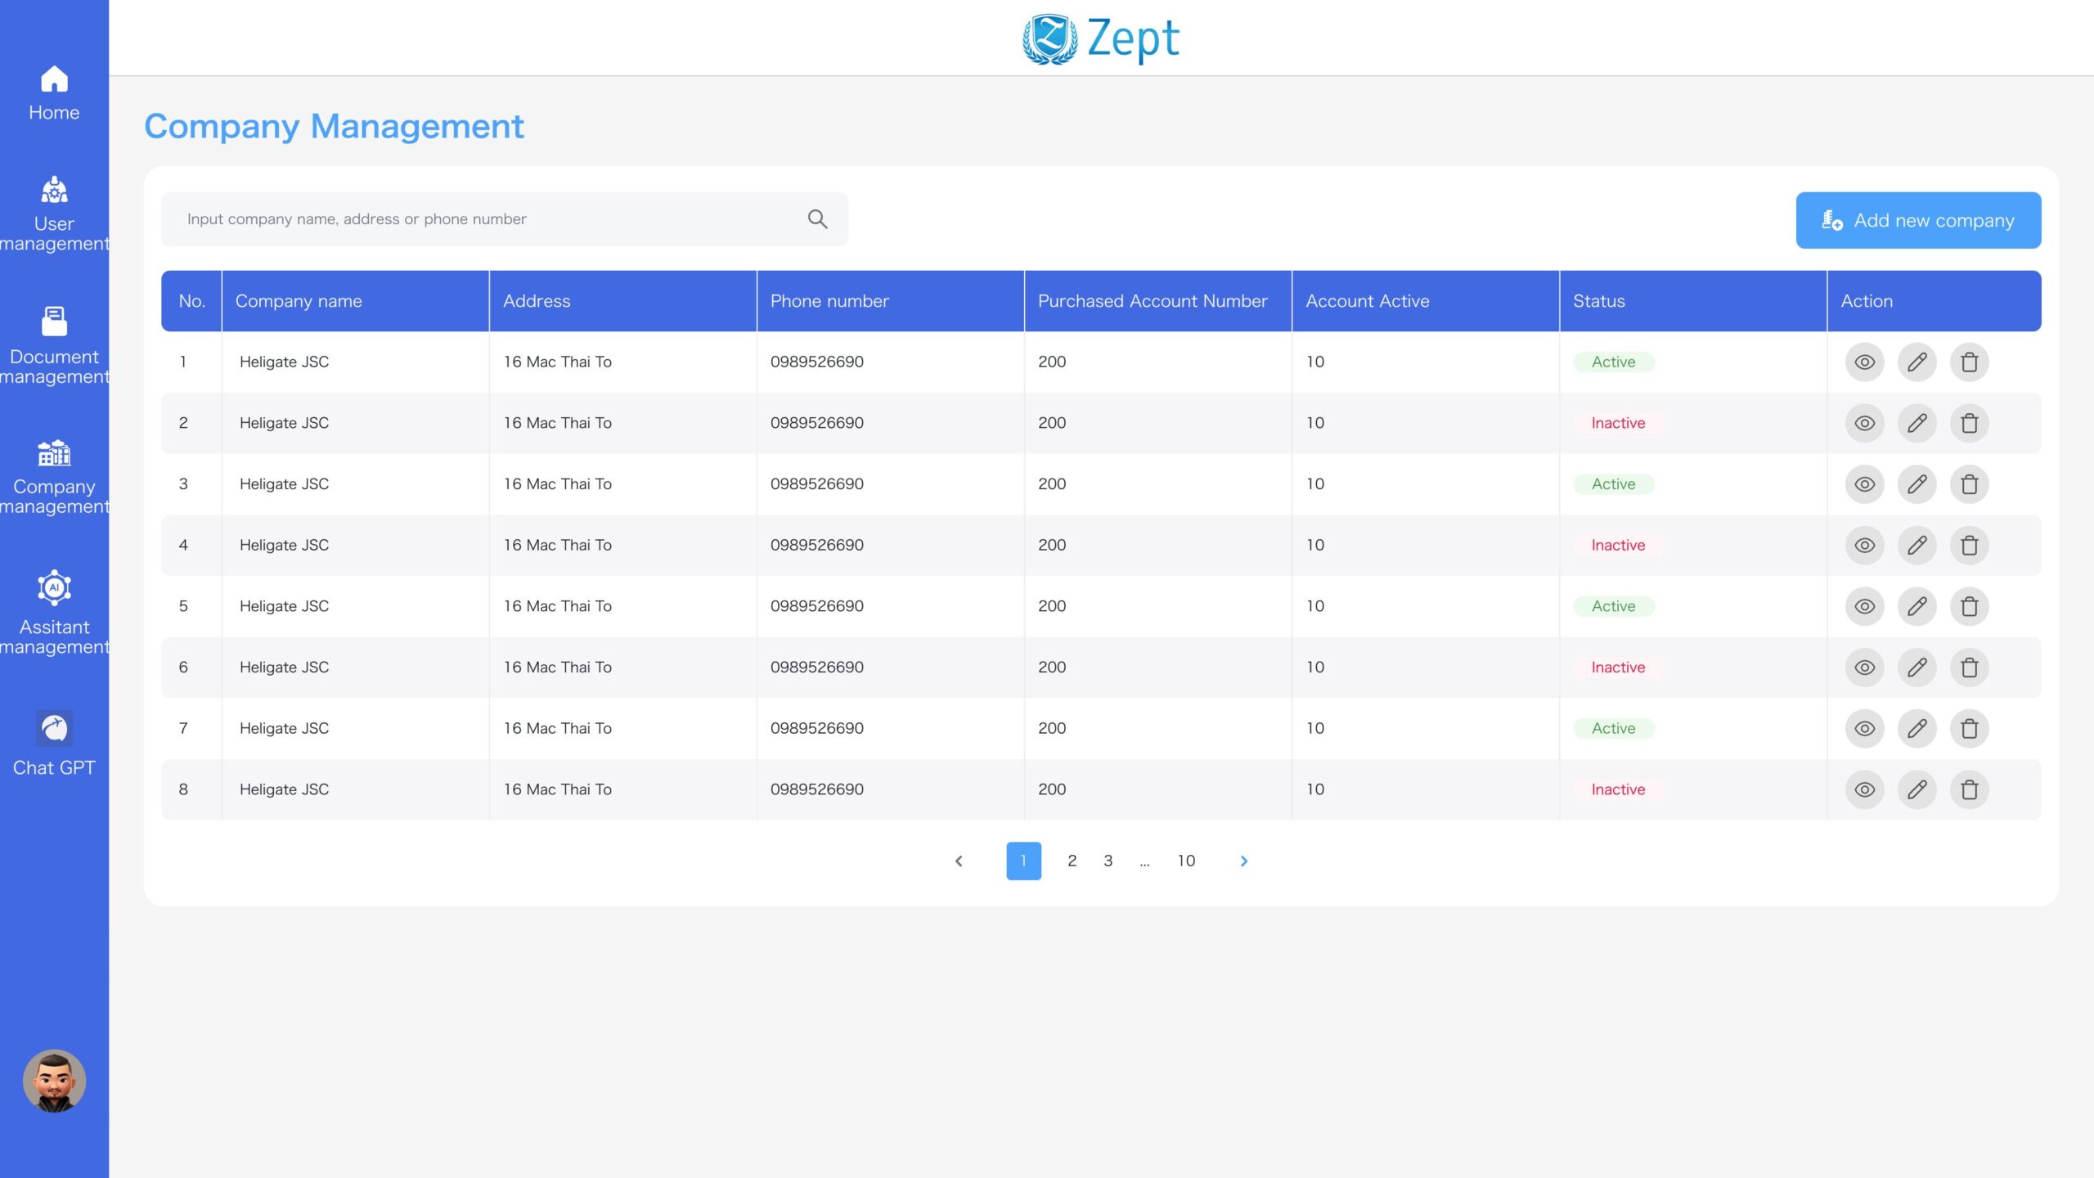Click pencil edit icon for row 6

coord(1917,668)
